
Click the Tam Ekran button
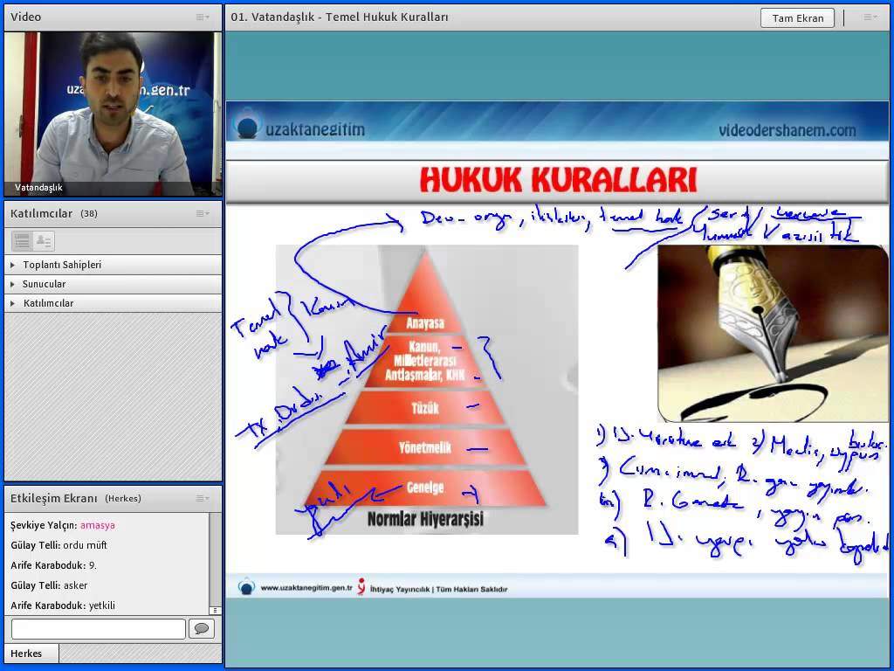click(797, 17)
